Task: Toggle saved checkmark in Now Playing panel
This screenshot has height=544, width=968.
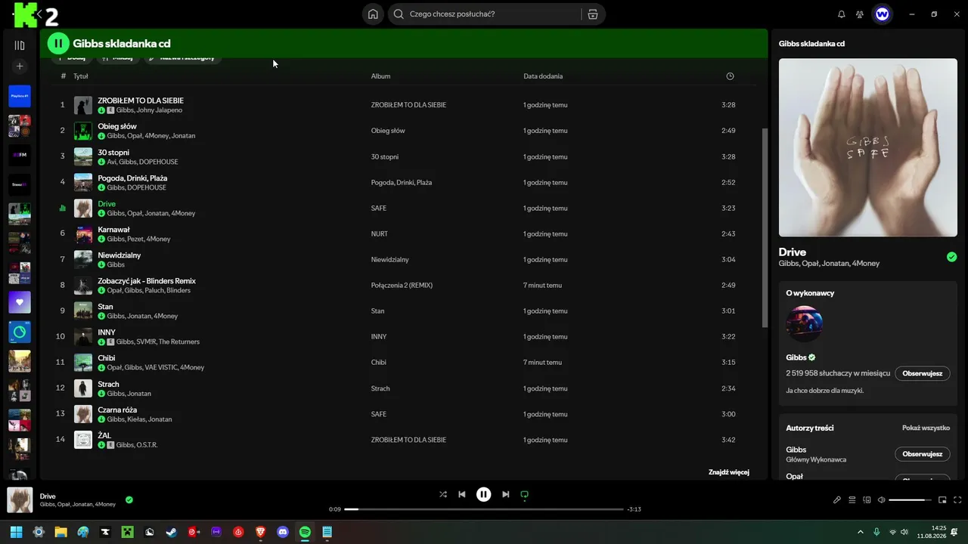Action: [951, 257]
